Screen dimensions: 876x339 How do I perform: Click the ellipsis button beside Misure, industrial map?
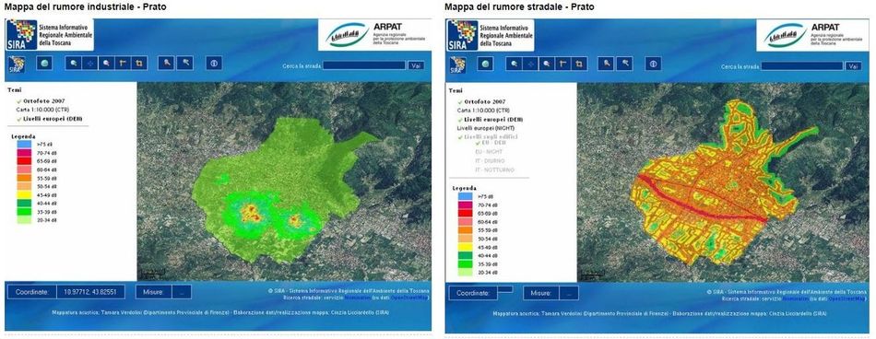click(182, 292)
